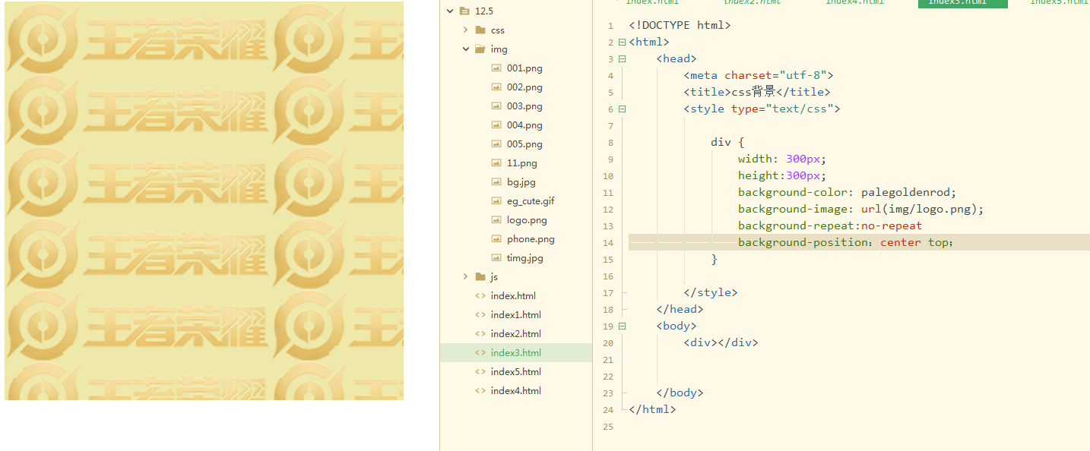Click the 'div {' selector in code
The image size is (1090, 451).
point(727,143)
